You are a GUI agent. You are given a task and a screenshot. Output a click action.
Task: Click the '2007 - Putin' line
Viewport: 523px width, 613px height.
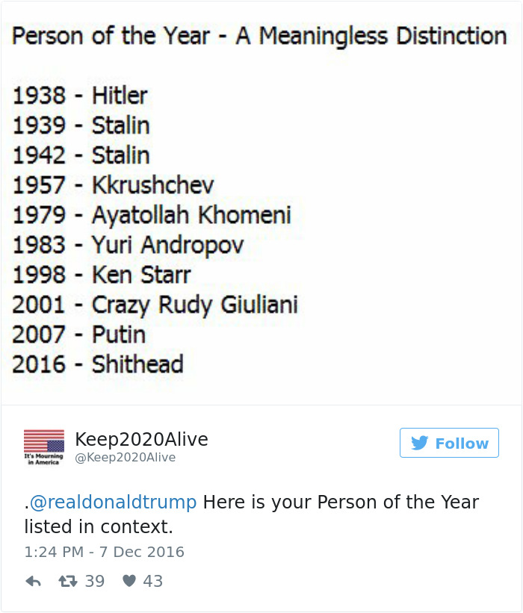[78, 334]
